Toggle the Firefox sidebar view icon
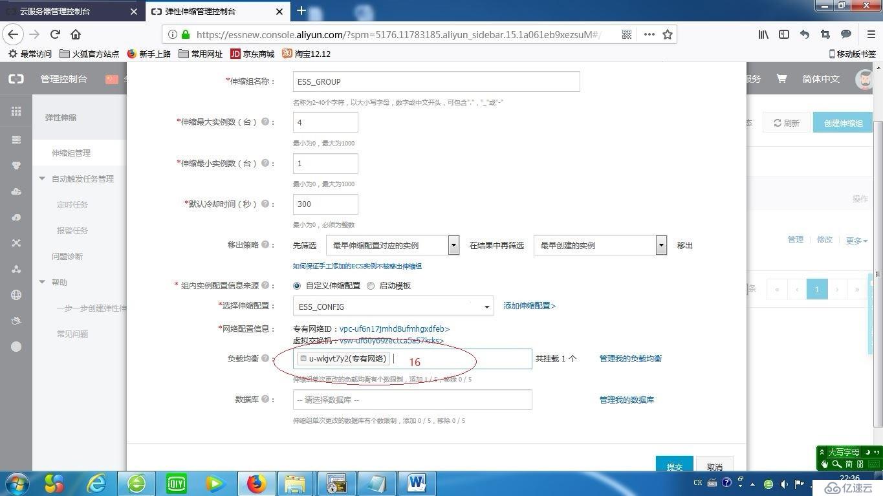The height and width of the screenshot is (496, 883). [784, 34]
